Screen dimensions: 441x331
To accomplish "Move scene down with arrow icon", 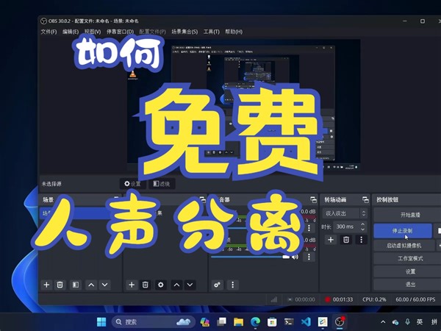I will tap(104, 285).
